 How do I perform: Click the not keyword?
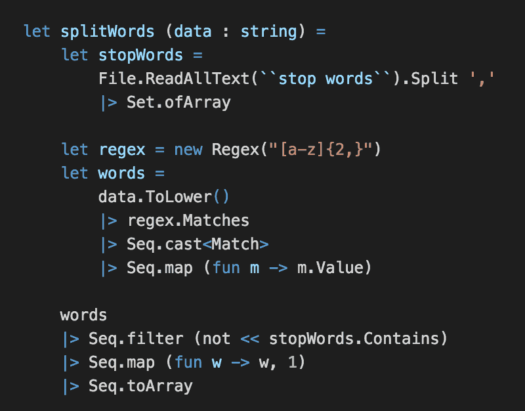[216, 339]
